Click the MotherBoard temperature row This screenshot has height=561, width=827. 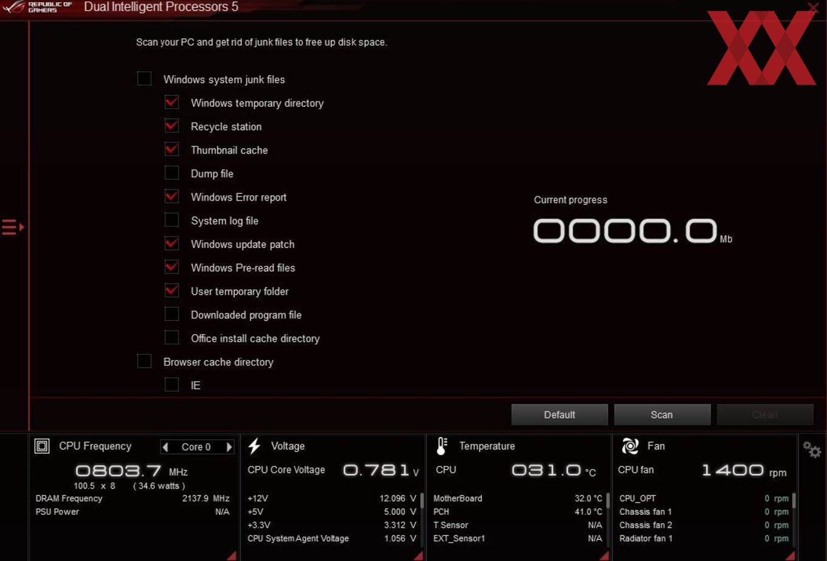(517, 498)
